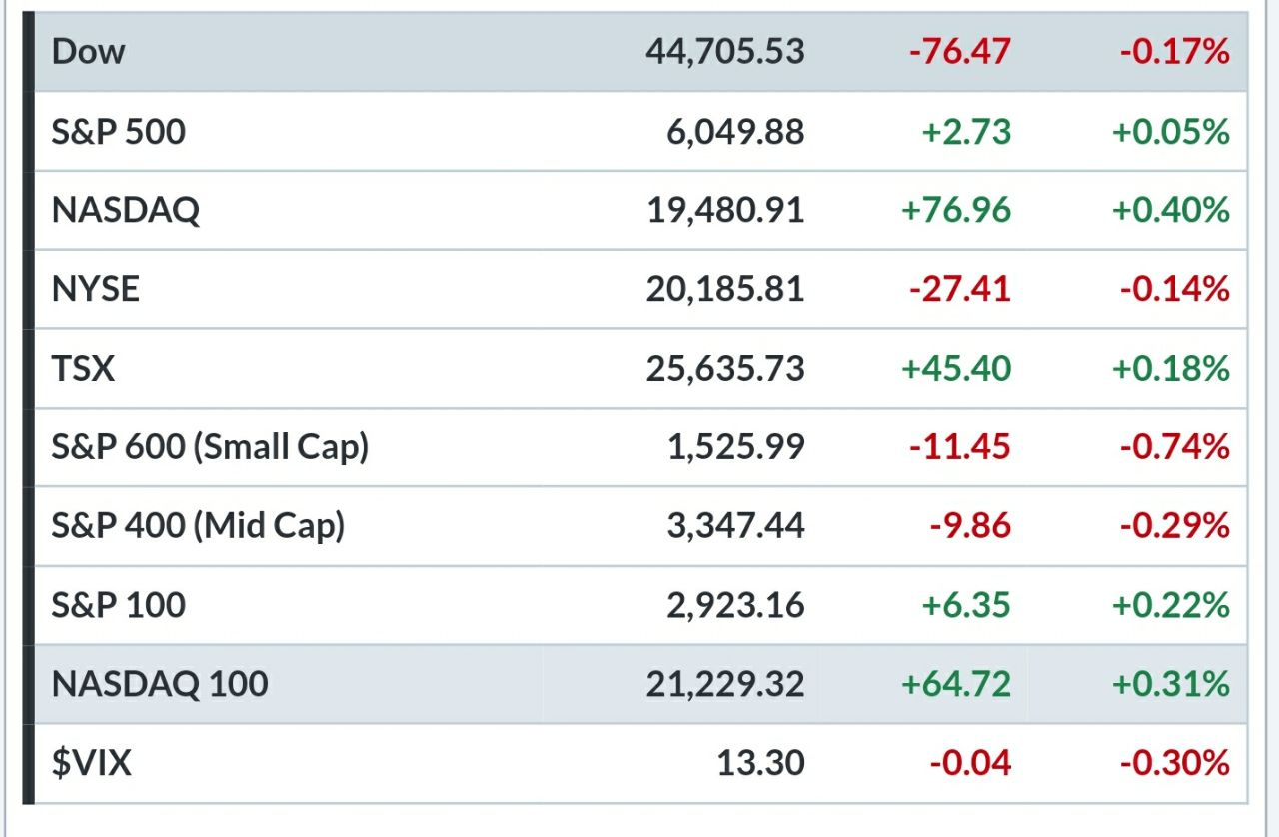This screenshot has height=837, width=1279.
Task: Click the TSX change +45.40
Action: click(956, 368)
